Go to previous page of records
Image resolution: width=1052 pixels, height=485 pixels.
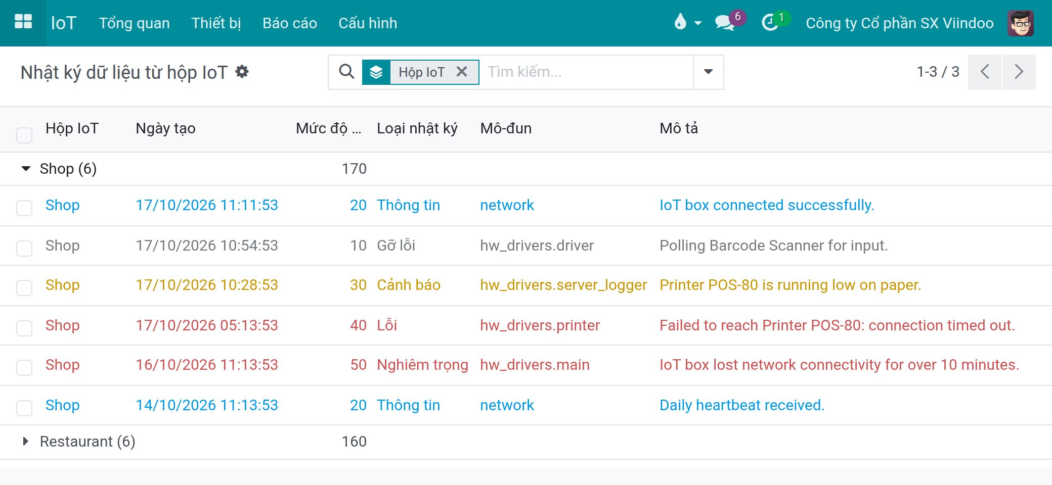point(984,72)
